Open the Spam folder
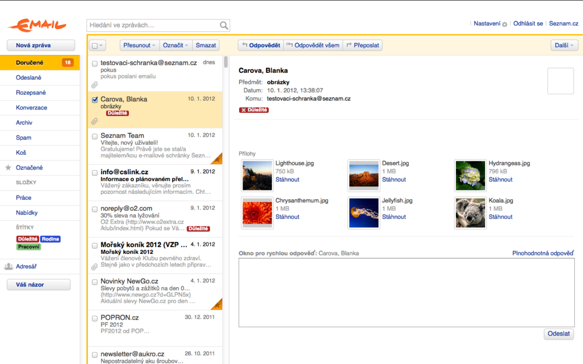The height and width of the screenshot is (364, 583). click(40, 137)
